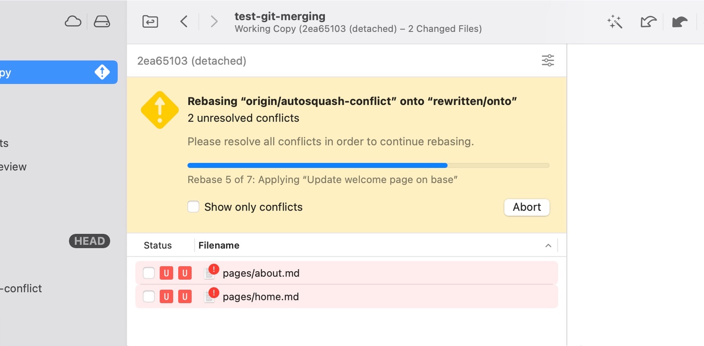Click the rebase progress bar
704x346 pixels.
[368, 165]
